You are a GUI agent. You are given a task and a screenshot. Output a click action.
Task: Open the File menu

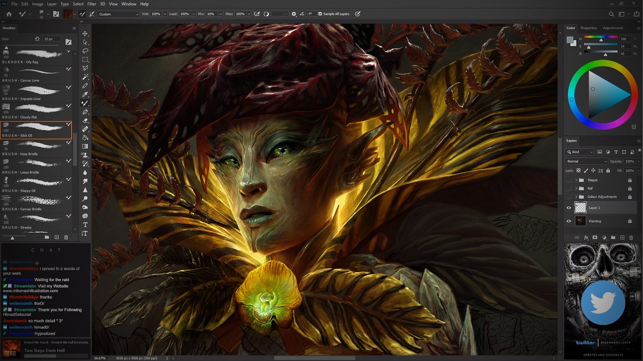click(x=14, y=4)
